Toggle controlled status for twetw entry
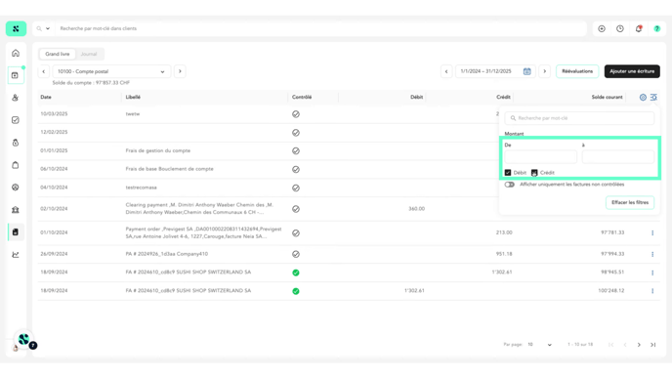The width and height of the screenshot is (672, 378). tap(296, 114)
